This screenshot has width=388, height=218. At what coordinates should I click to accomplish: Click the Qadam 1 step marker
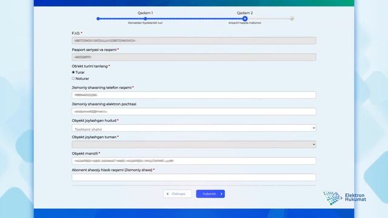click(x=145, y=19)
